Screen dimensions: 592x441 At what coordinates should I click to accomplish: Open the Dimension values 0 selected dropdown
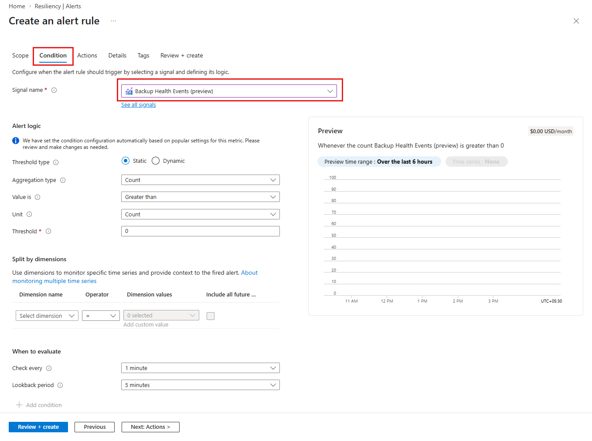pyautogui.click(x=161, y=315)
